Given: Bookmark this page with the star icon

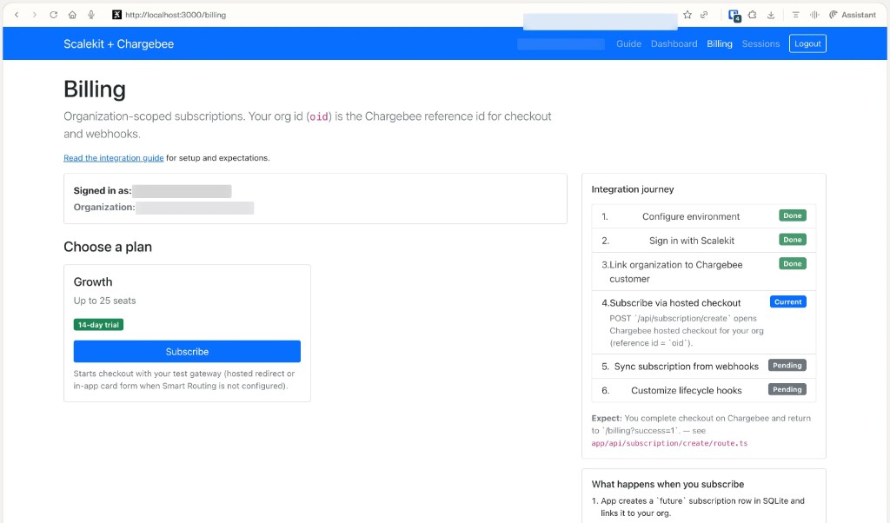Looking at the screenshot, I should pyautogui.click(x=687, y=15).
